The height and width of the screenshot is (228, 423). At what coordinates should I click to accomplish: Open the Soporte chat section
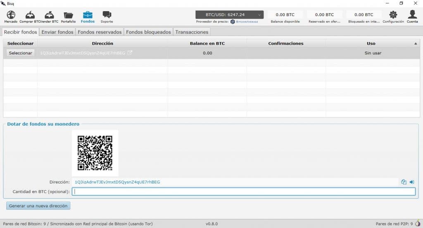point(107,16)
